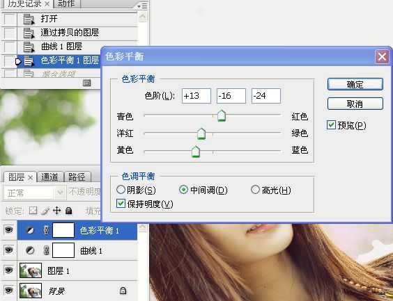
Task: Select the 曲线 1 layer mask thumbnail
Action: (x=63, y=250)
